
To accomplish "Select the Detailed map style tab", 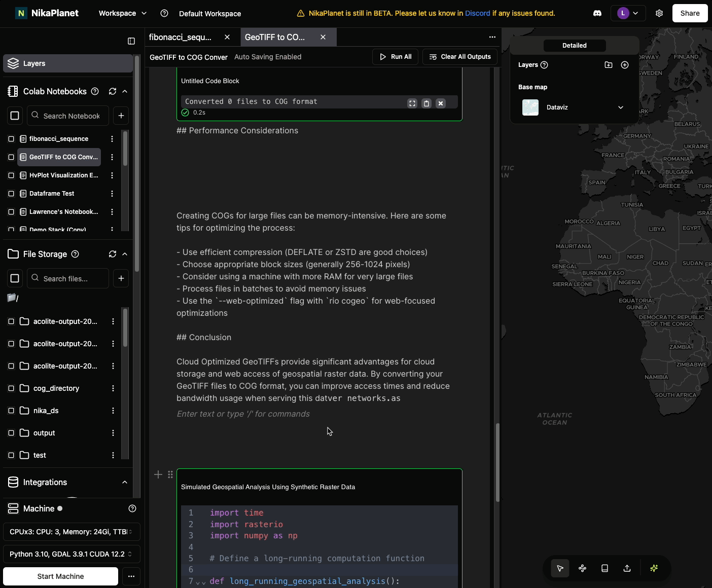I will click(x=574, y=45).
